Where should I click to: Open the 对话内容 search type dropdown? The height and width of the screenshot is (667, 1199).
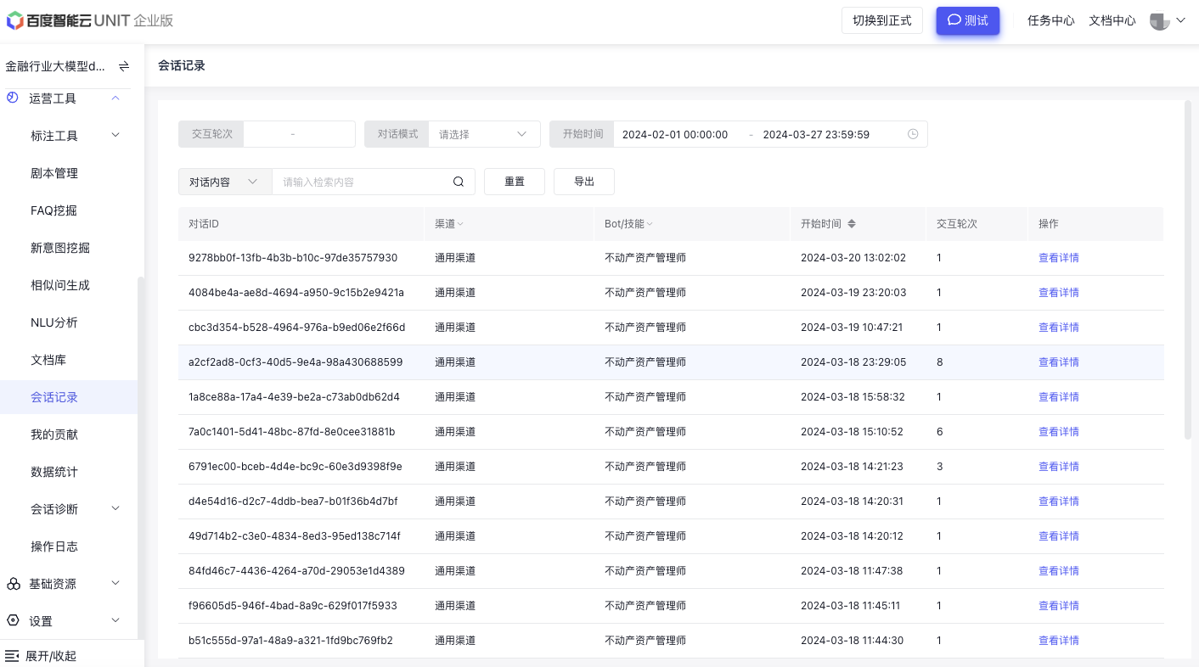225,182
